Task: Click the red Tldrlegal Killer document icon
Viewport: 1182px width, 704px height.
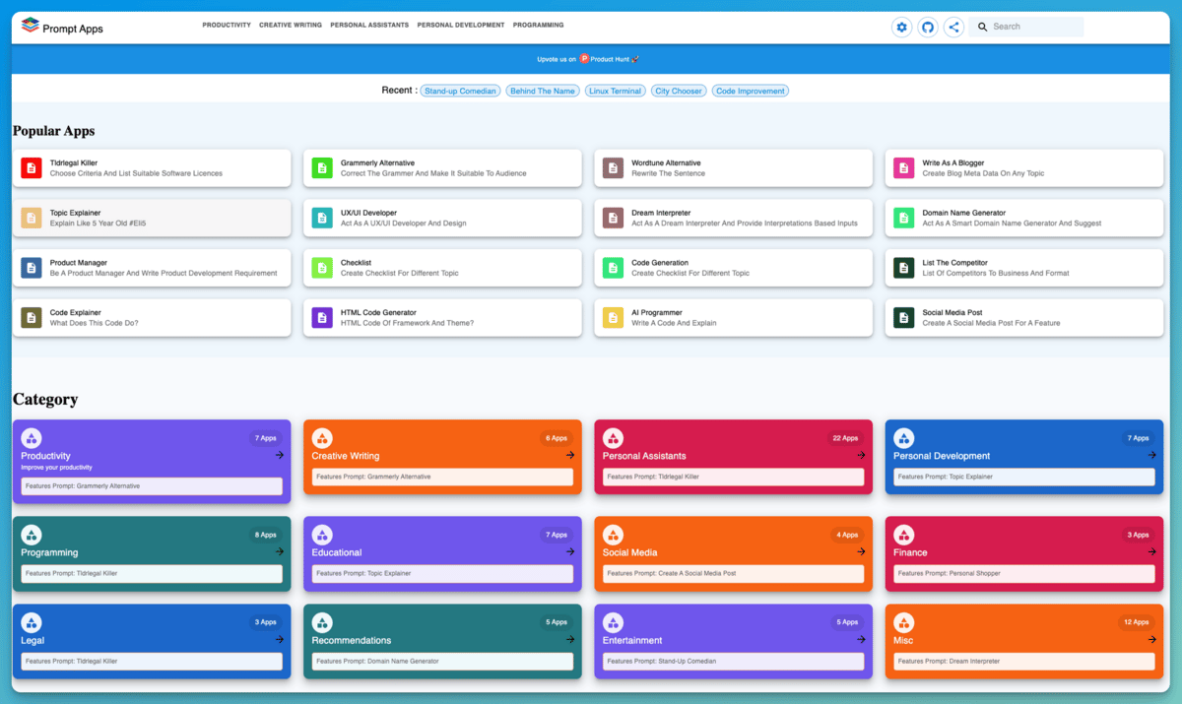Action: pyautogui.click(x=32, y=168)
